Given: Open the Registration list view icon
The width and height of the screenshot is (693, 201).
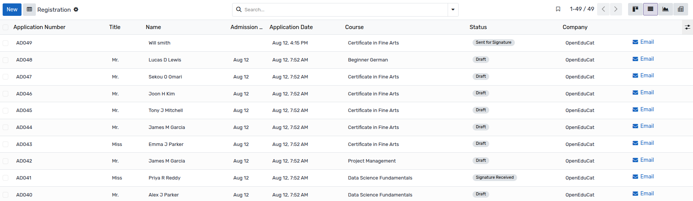Looking at the screenshot, I should click(29, 9).
